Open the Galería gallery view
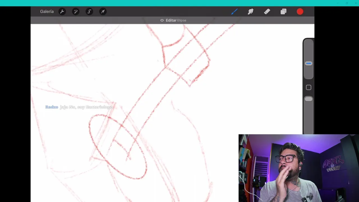The height and width of the screenshot is (202, 359). 47,12
